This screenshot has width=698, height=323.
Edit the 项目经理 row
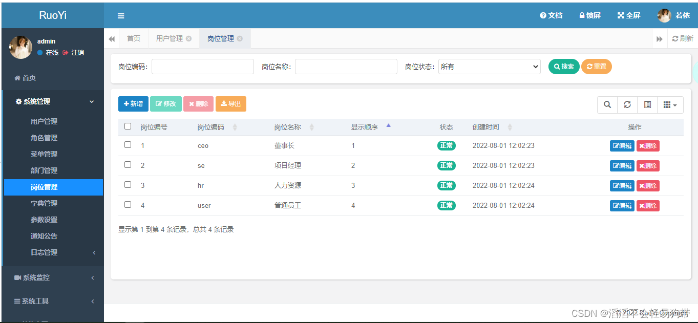(x=622, y=166)
